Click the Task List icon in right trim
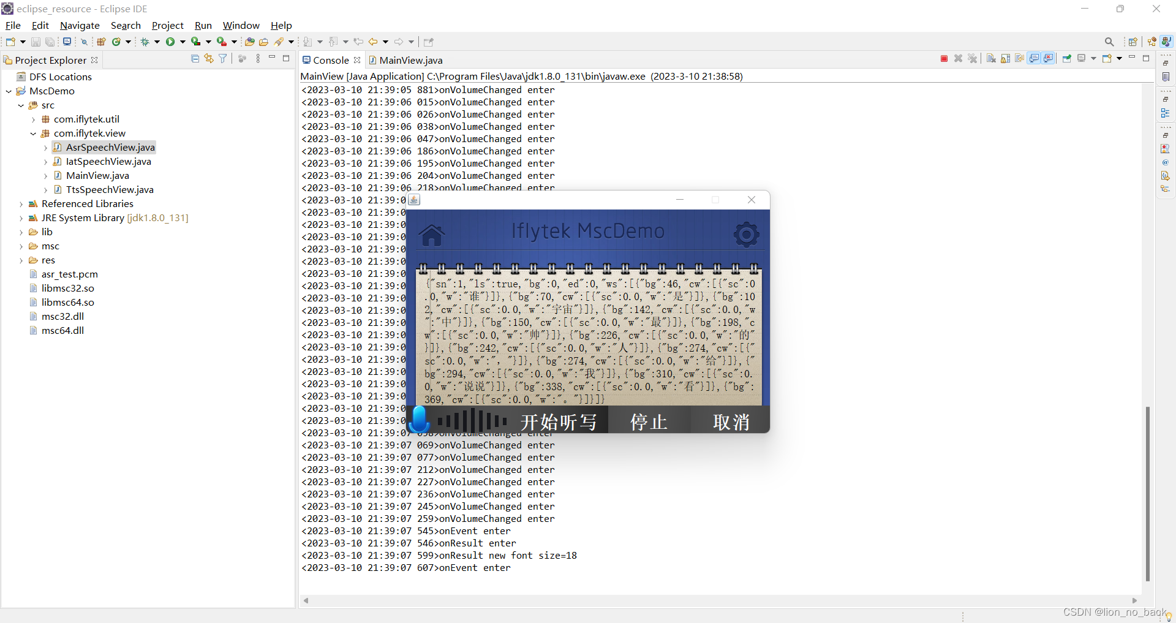1176x623 pixels. click(x=1165, y=77)
